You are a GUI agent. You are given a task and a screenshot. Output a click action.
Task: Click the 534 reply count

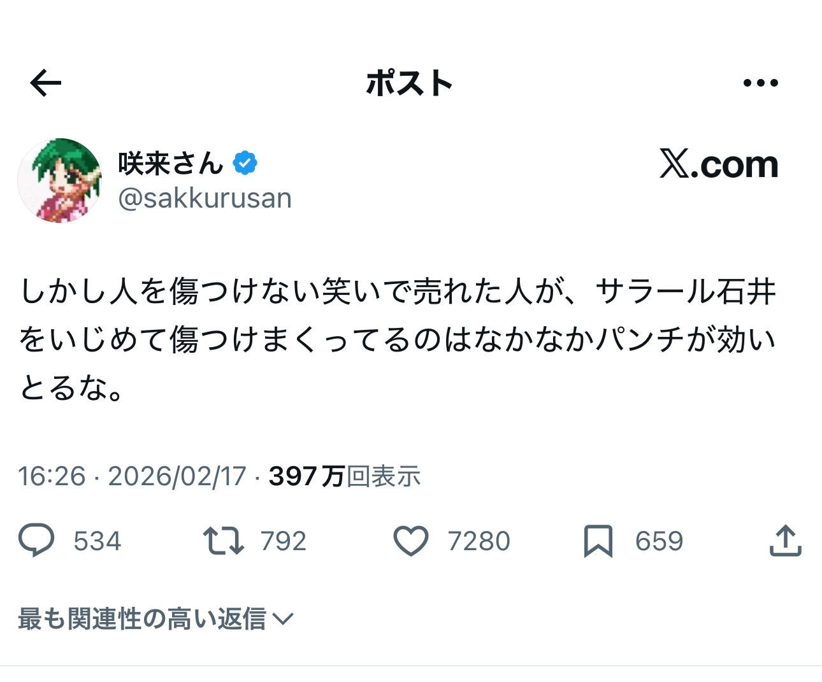(x=97, y=541)
